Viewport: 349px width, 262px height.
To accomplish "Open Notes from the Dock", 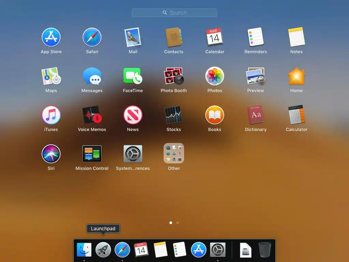I will tap(160, 249).
